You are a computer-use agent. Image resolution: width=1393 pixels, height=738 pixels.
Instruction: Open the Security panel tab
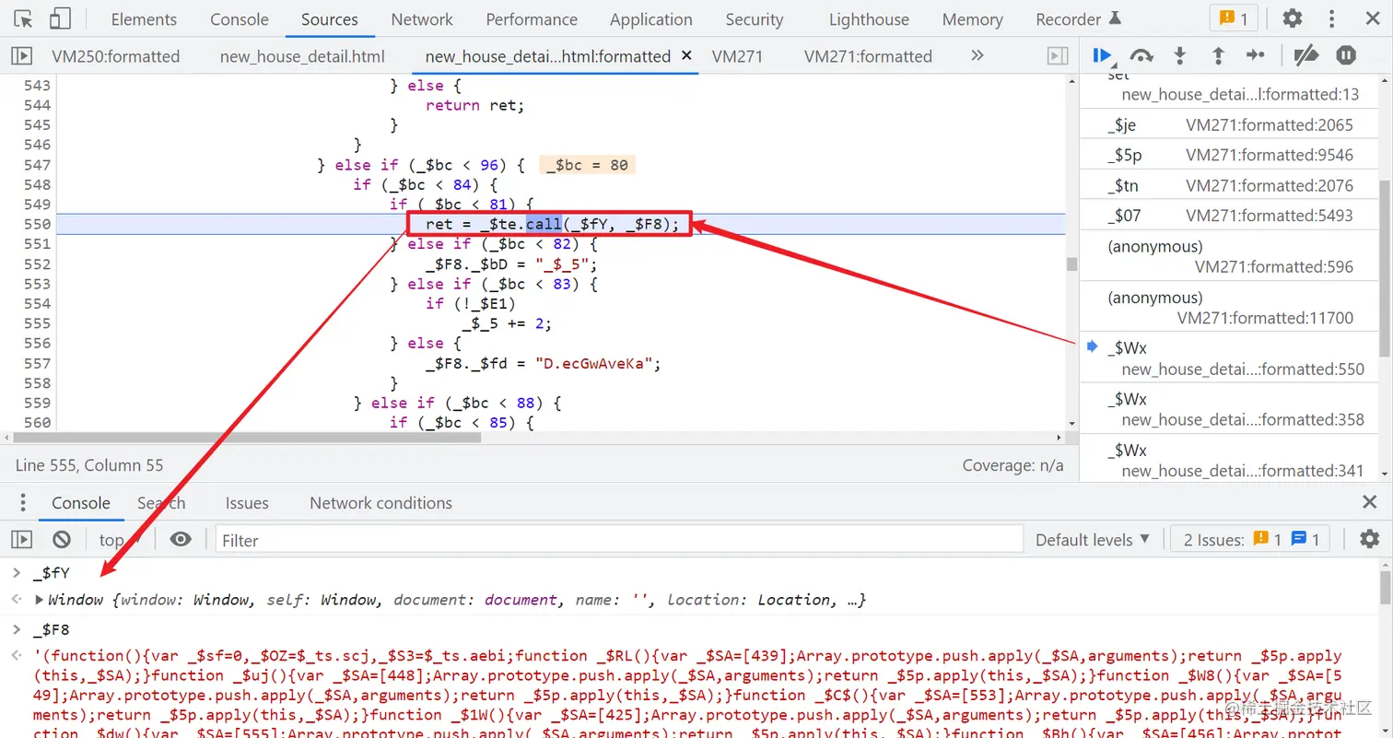tap(754, 19)
